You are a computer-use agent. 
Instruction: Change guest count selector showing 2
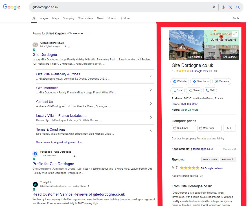(229, 128)
